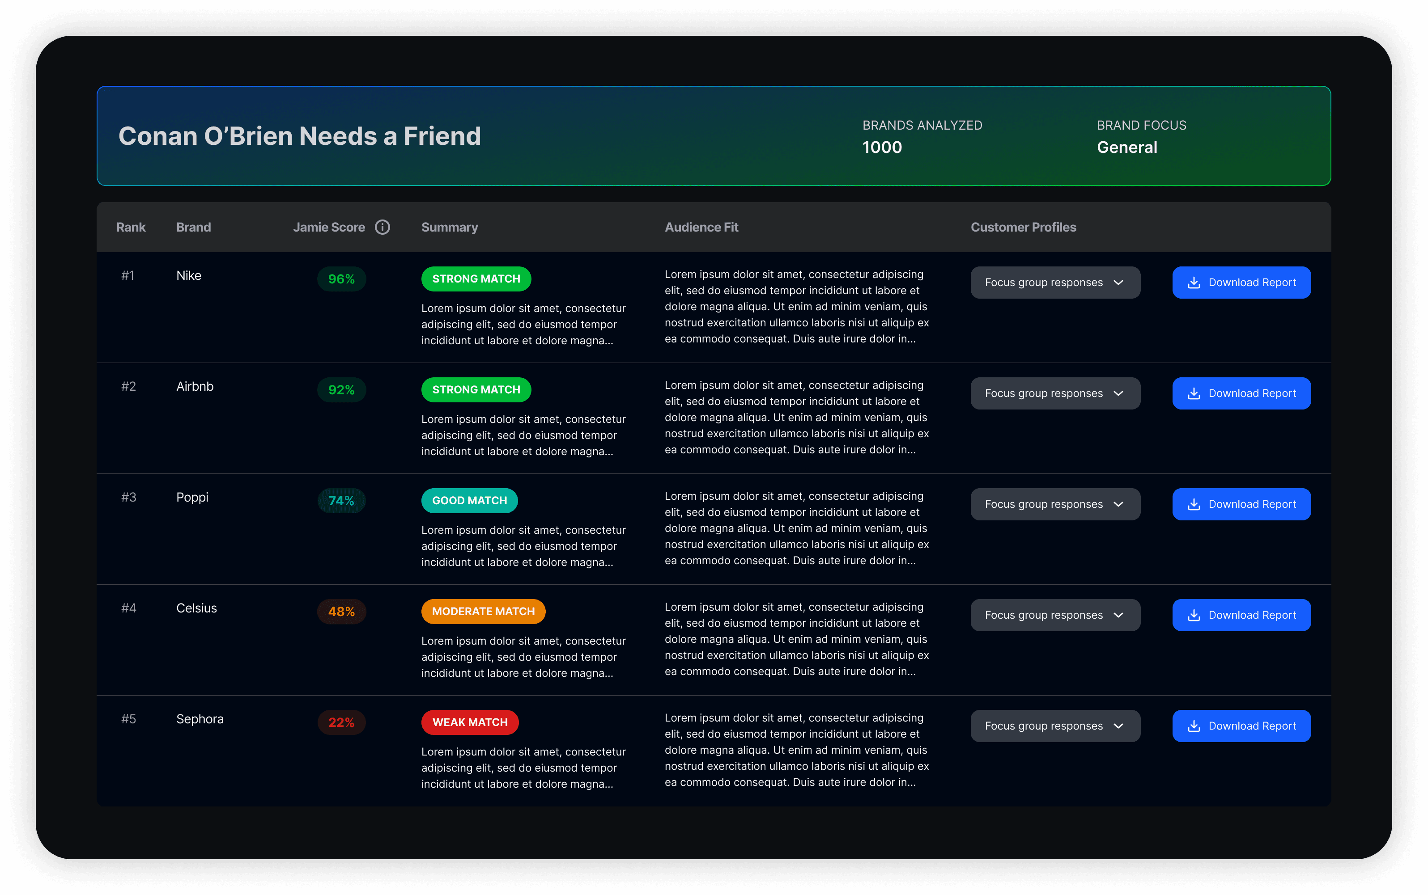
Task: Click download icon in Sephora row
Action: [x=1194, y=726]
